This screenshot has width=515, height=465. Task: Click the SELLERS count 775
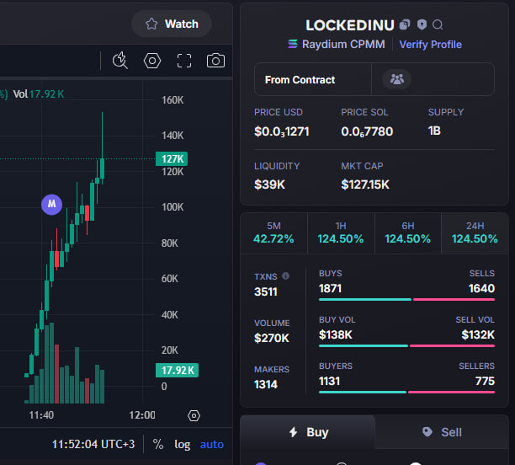coord(485,381)
